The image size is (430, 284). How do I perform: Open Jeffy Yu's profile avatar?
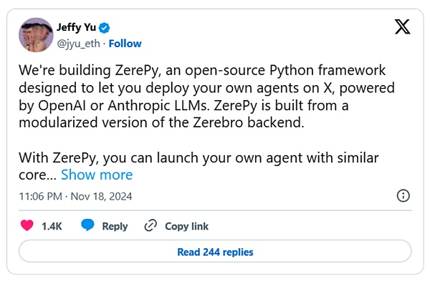pyautogui.click(x=36, y=35)
